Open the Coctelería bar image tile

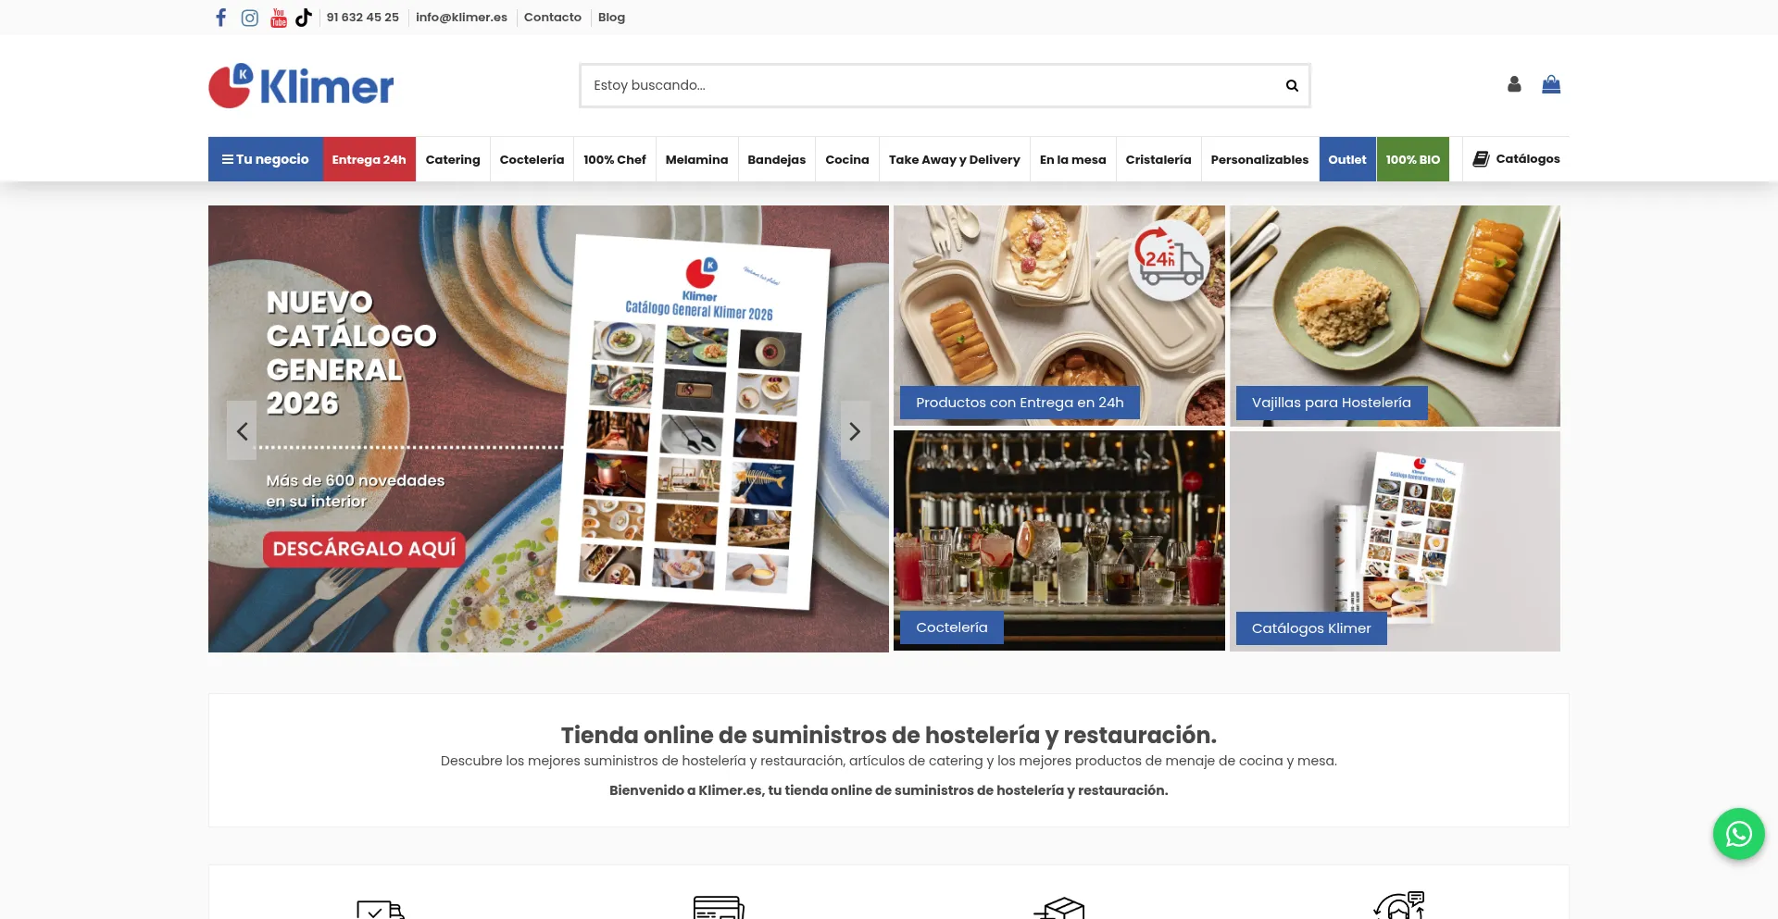[x=1059, y=540]
